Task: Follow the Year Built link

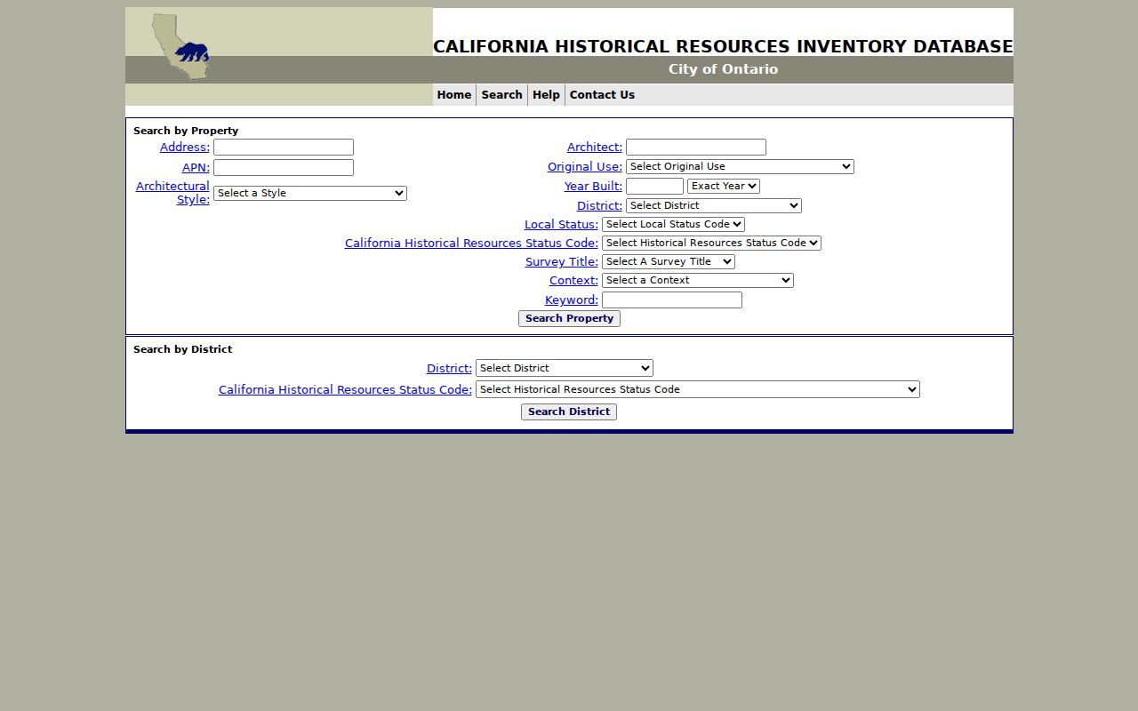Action: click(593, 187)
